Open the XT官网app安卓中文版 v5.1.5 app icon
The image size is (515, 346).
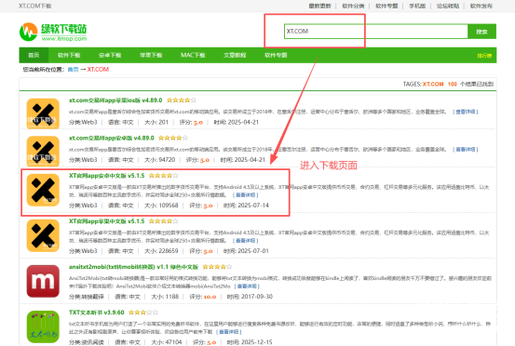click(43, 190)
